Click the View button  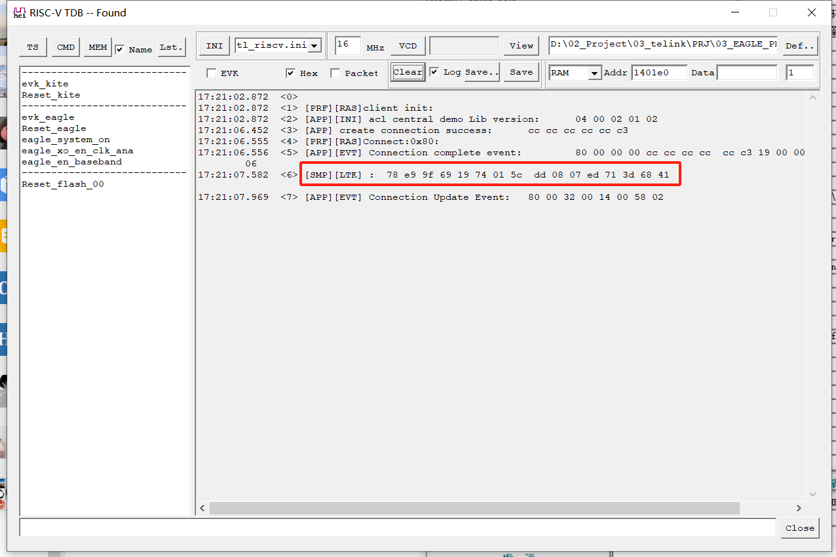click(x=522, y=46)
